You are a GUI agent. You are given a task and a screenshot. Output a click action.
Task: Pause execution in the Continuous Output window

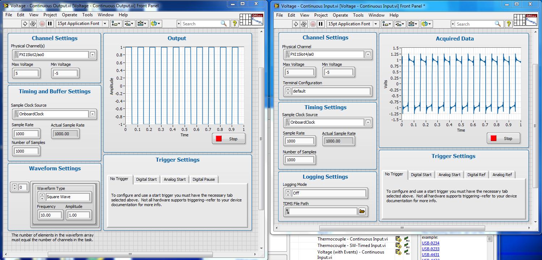[50, 24]
